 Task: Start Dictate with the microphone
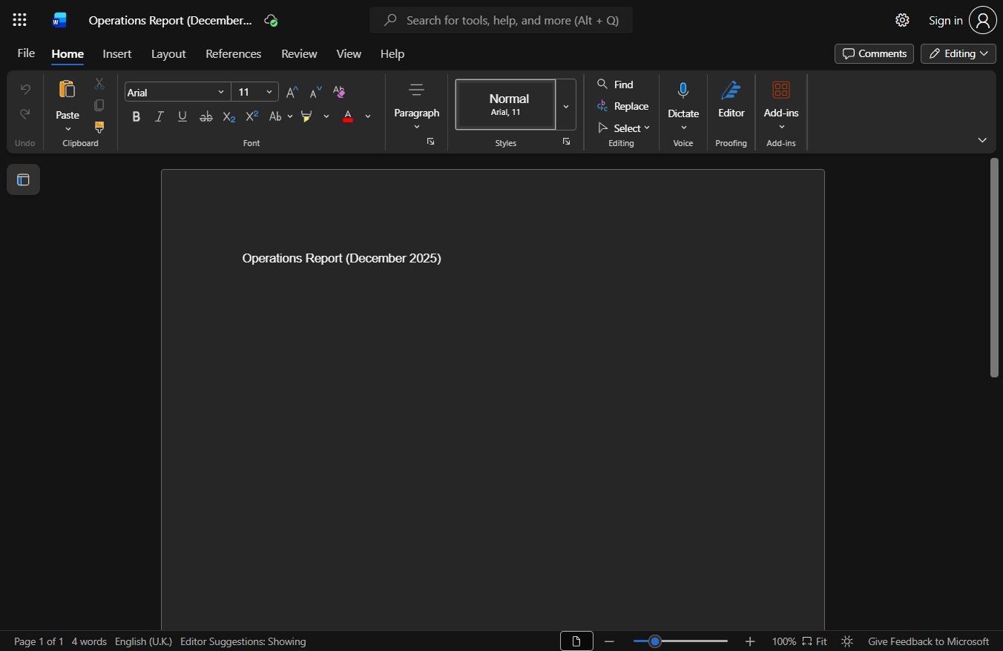tap(683, 91)
